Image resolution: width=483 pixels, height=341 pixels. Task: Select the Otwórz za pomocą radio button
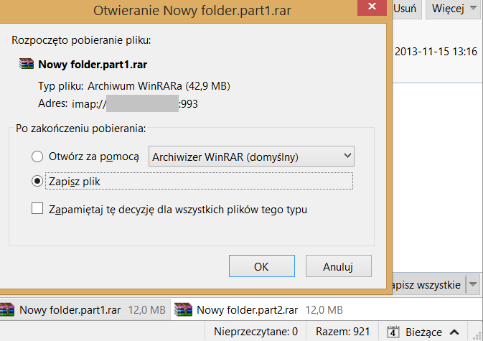pyautogui.click(x=37, y=157)
